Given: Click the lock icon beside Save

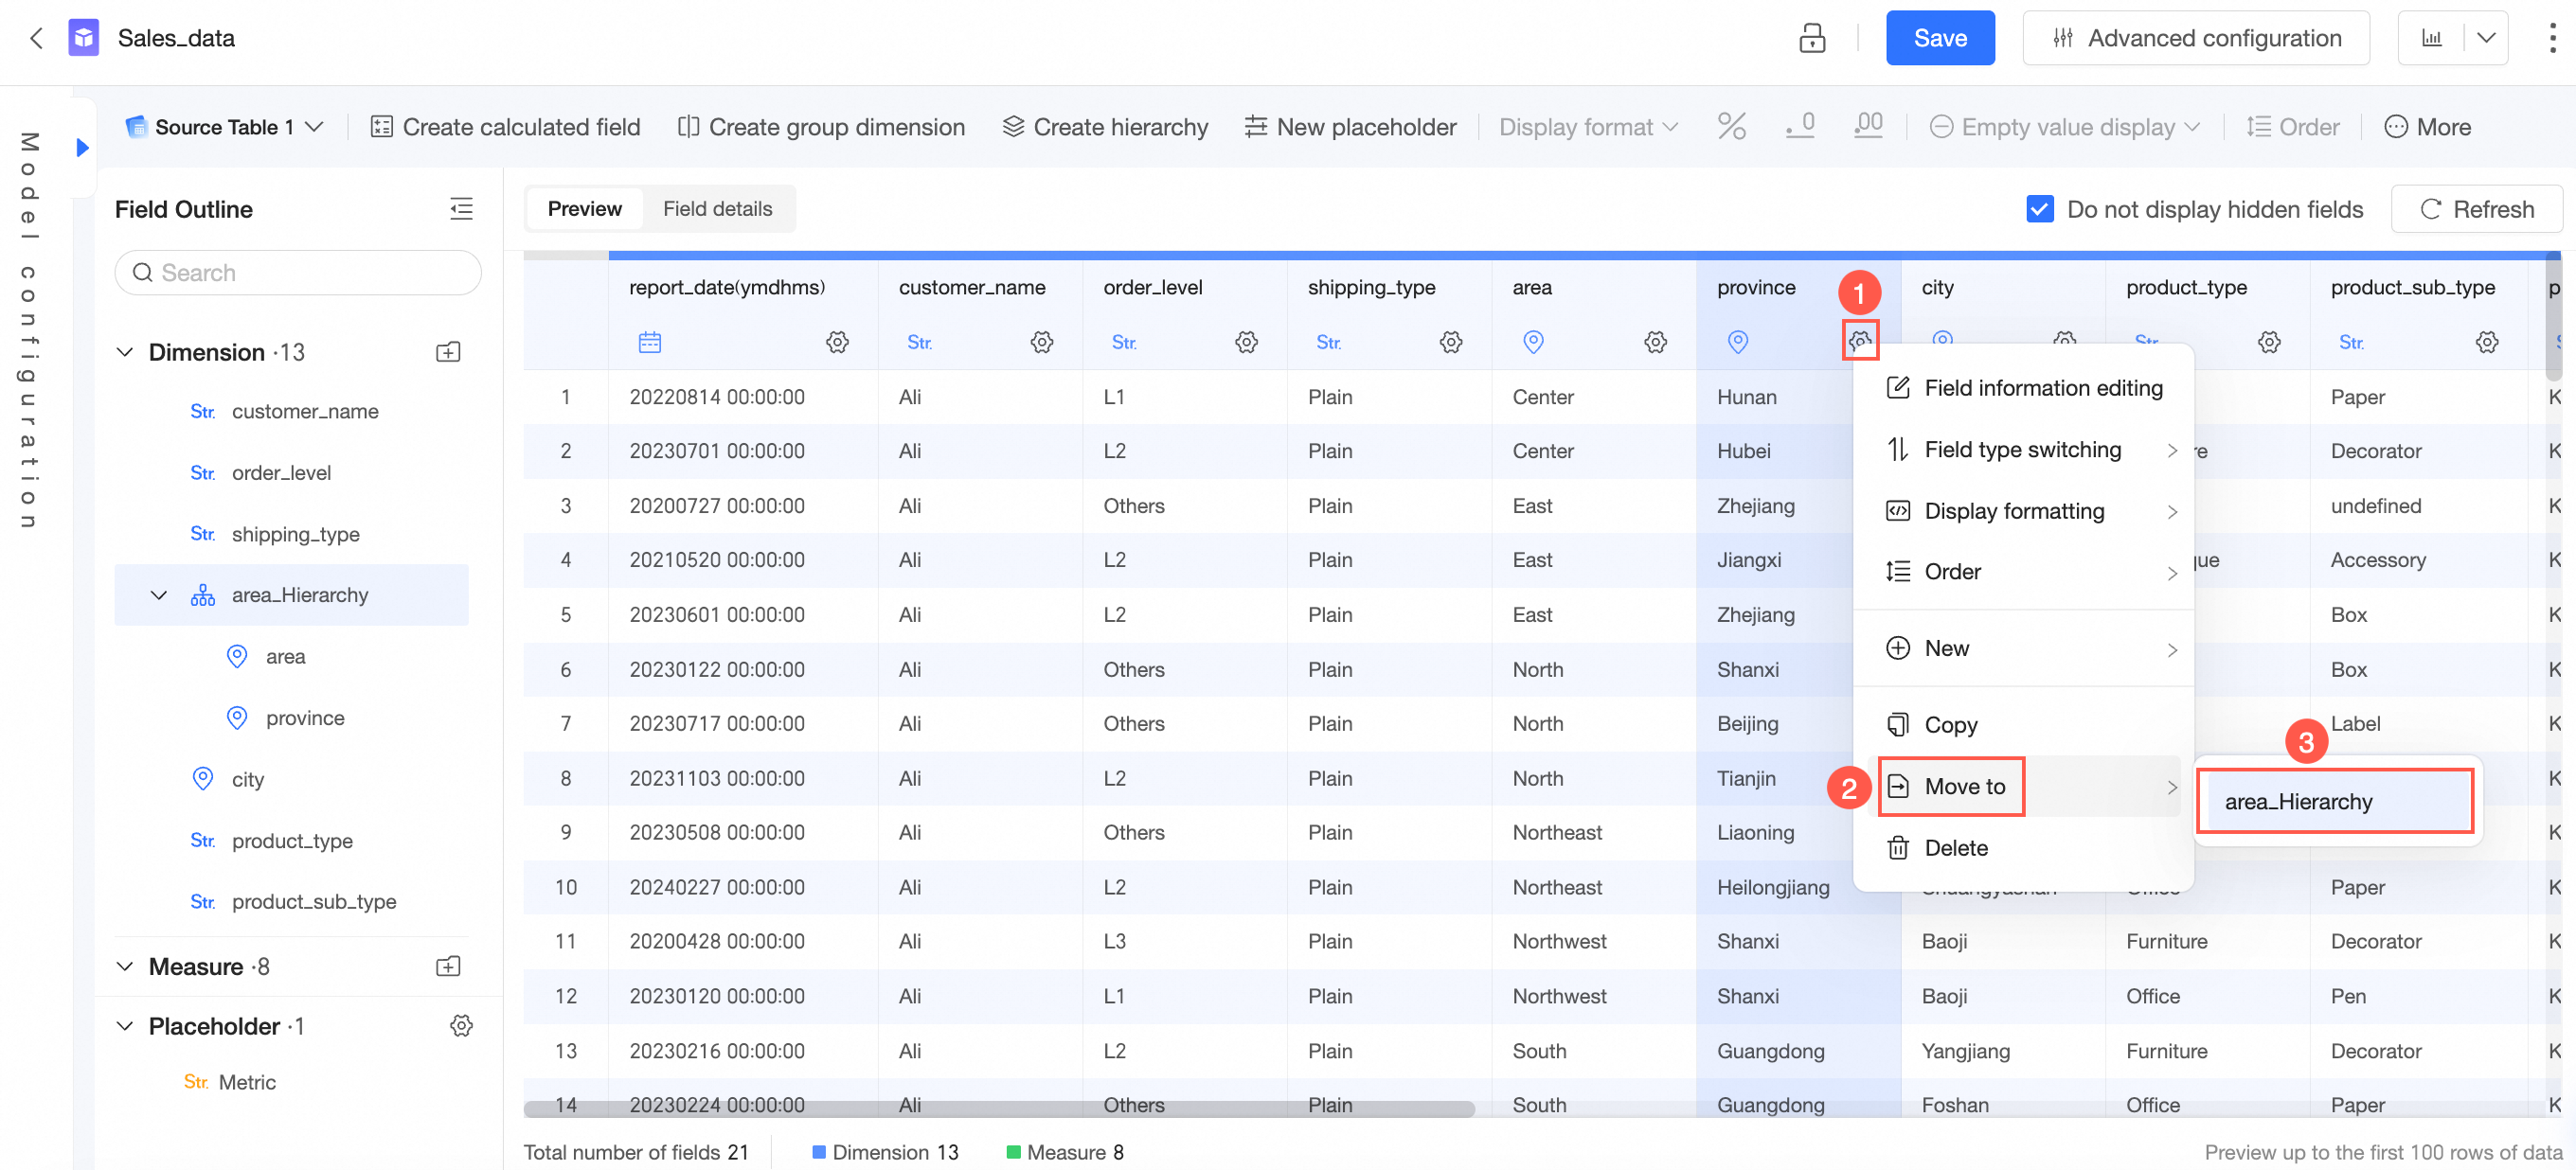Looking at the screenshot, I should pyautogui.click(x=1811, y=38).
